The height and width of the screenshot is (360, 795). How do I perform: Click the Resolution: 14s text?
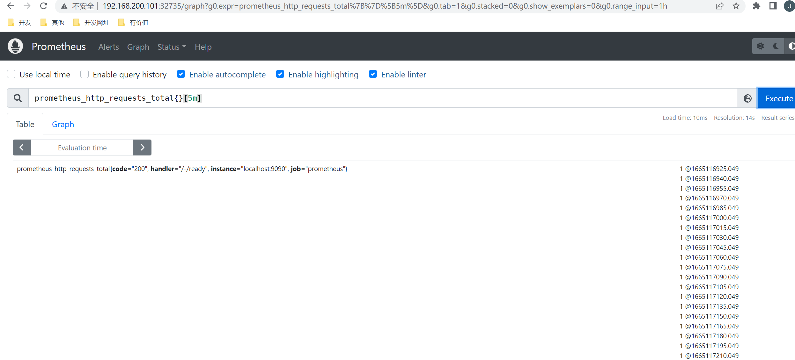(734, 118)
